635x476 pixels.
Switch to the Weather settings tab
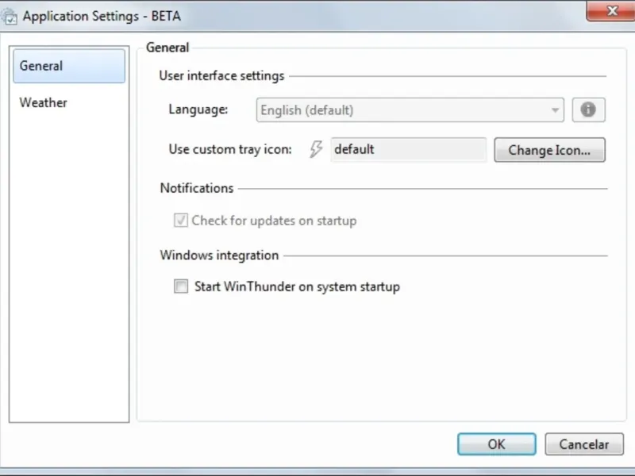[44, 102]
